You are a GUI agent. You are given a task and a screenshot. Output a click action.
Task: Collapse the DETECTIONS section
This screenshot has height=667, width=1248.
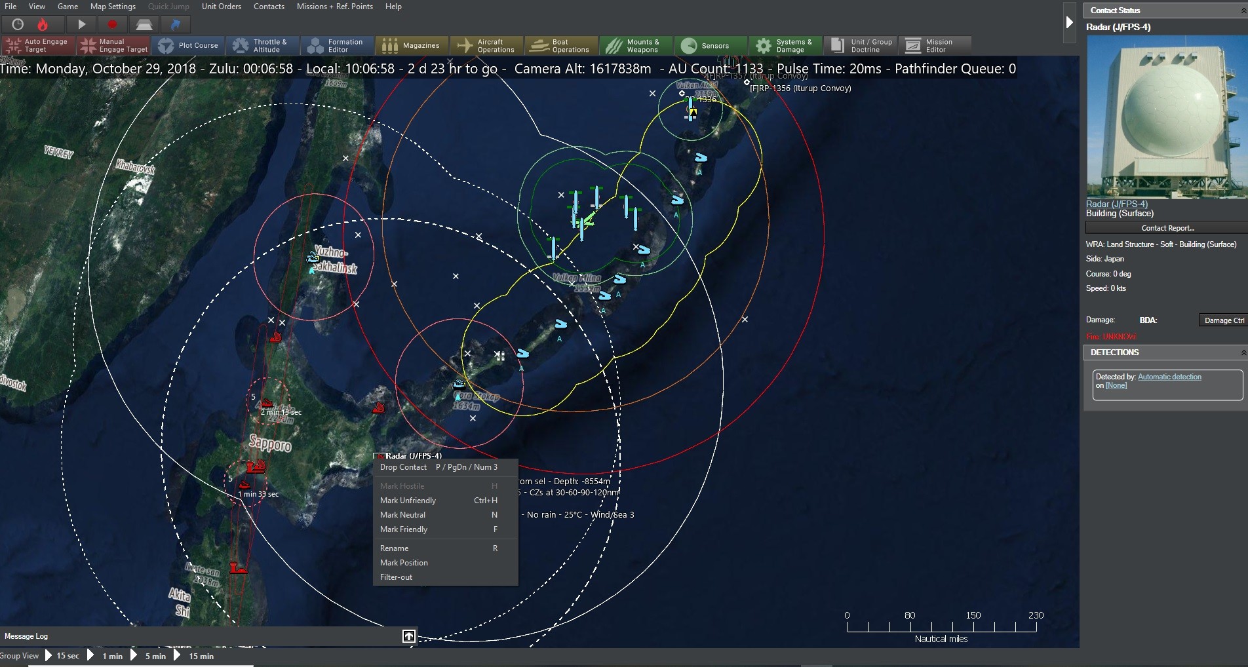click(x=1243, y=353)
